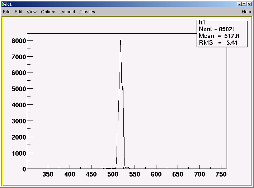
Task: Select the Nent = 85021 stats line
Action: coord(217,29)
